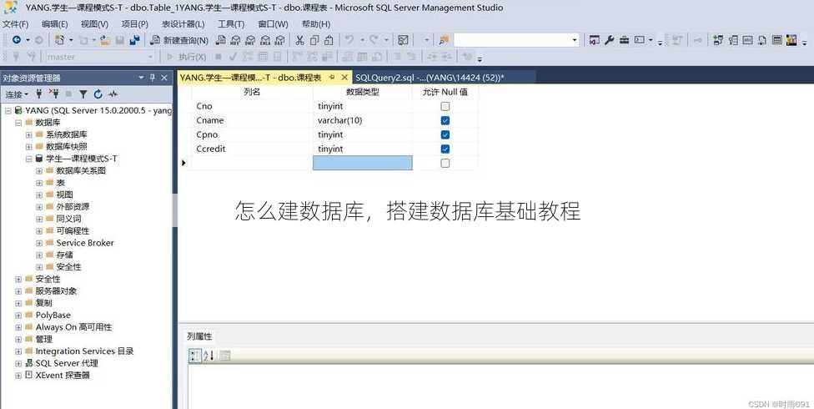Click Categorized view icon in 列属性 panel

click(x=194, y=356)
